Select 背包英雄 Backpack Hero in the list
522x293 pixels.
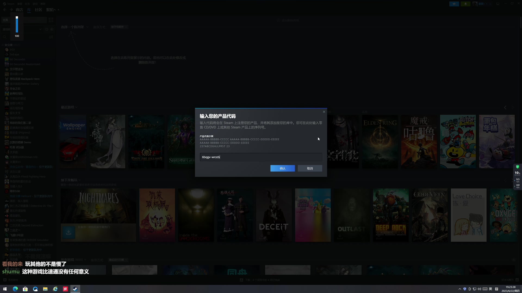point(24,79)
